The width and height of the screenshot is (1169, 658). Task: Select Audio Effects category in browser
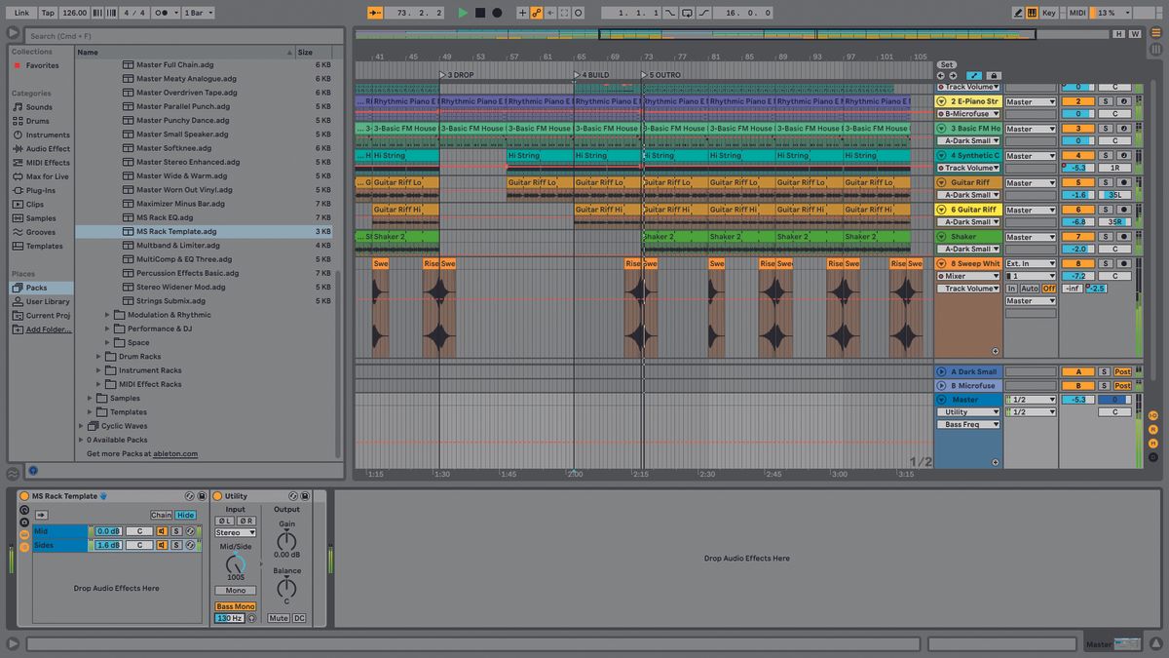[47, 149]
